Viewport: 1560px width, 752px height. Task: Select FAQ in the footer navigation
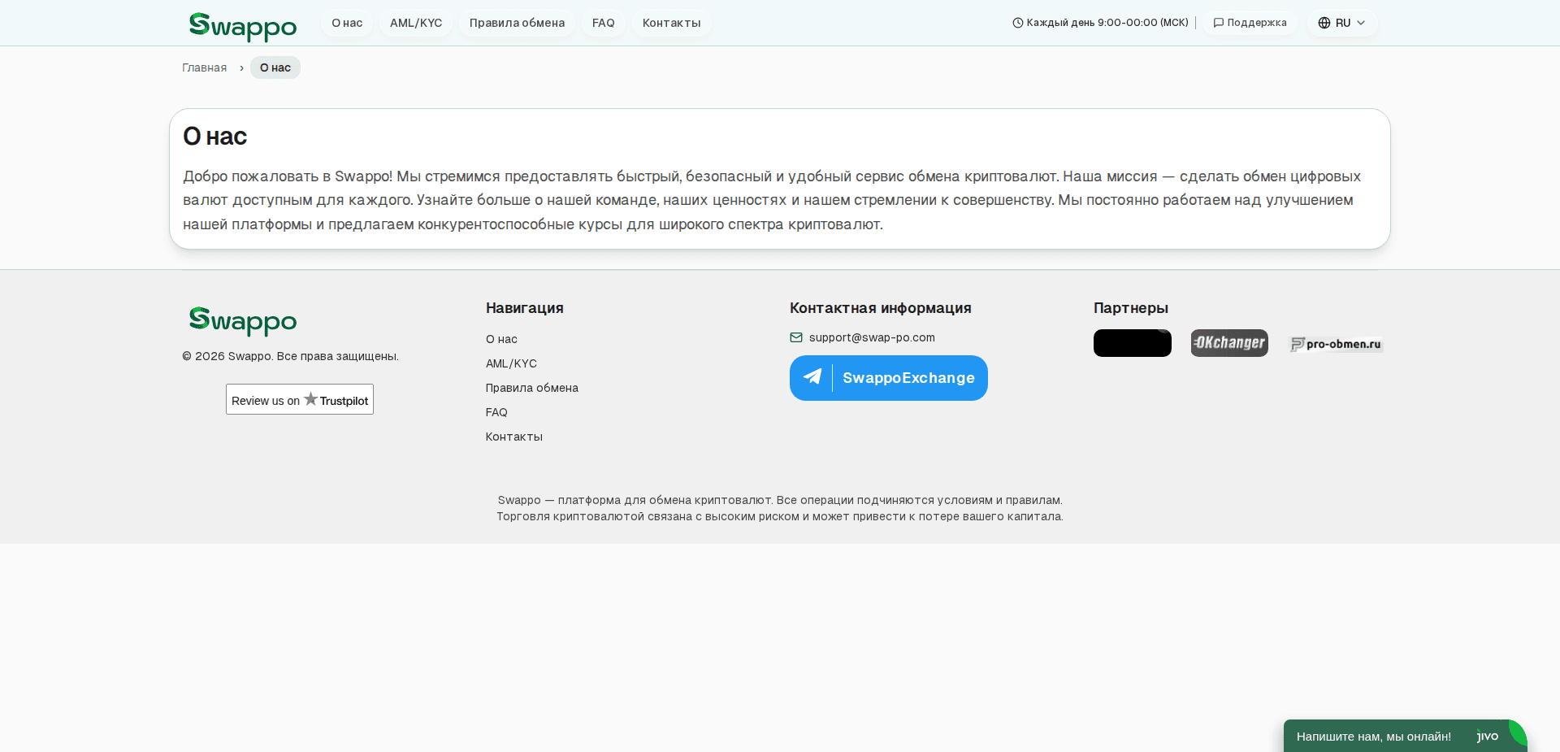coord(496,412)
